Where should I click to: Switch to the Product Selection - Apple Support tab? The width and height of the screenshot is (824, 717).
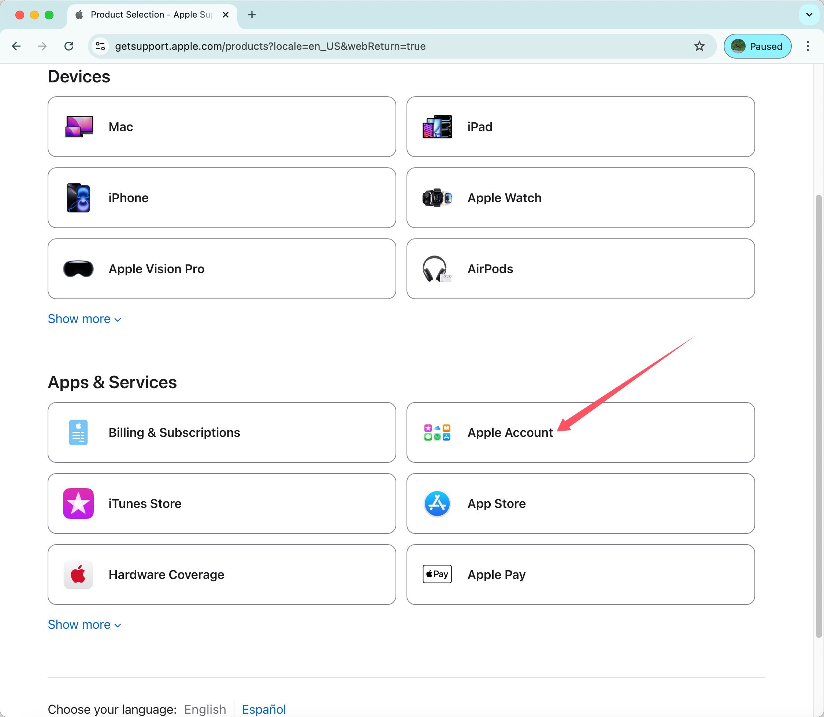pos(152,15)
